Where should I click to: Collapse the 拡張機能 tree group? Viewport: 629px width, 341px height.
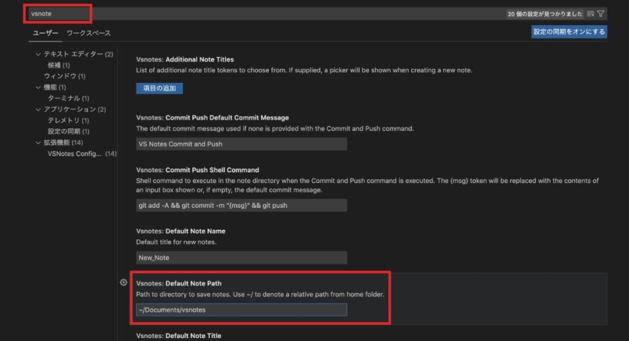[x=38, y=143]
